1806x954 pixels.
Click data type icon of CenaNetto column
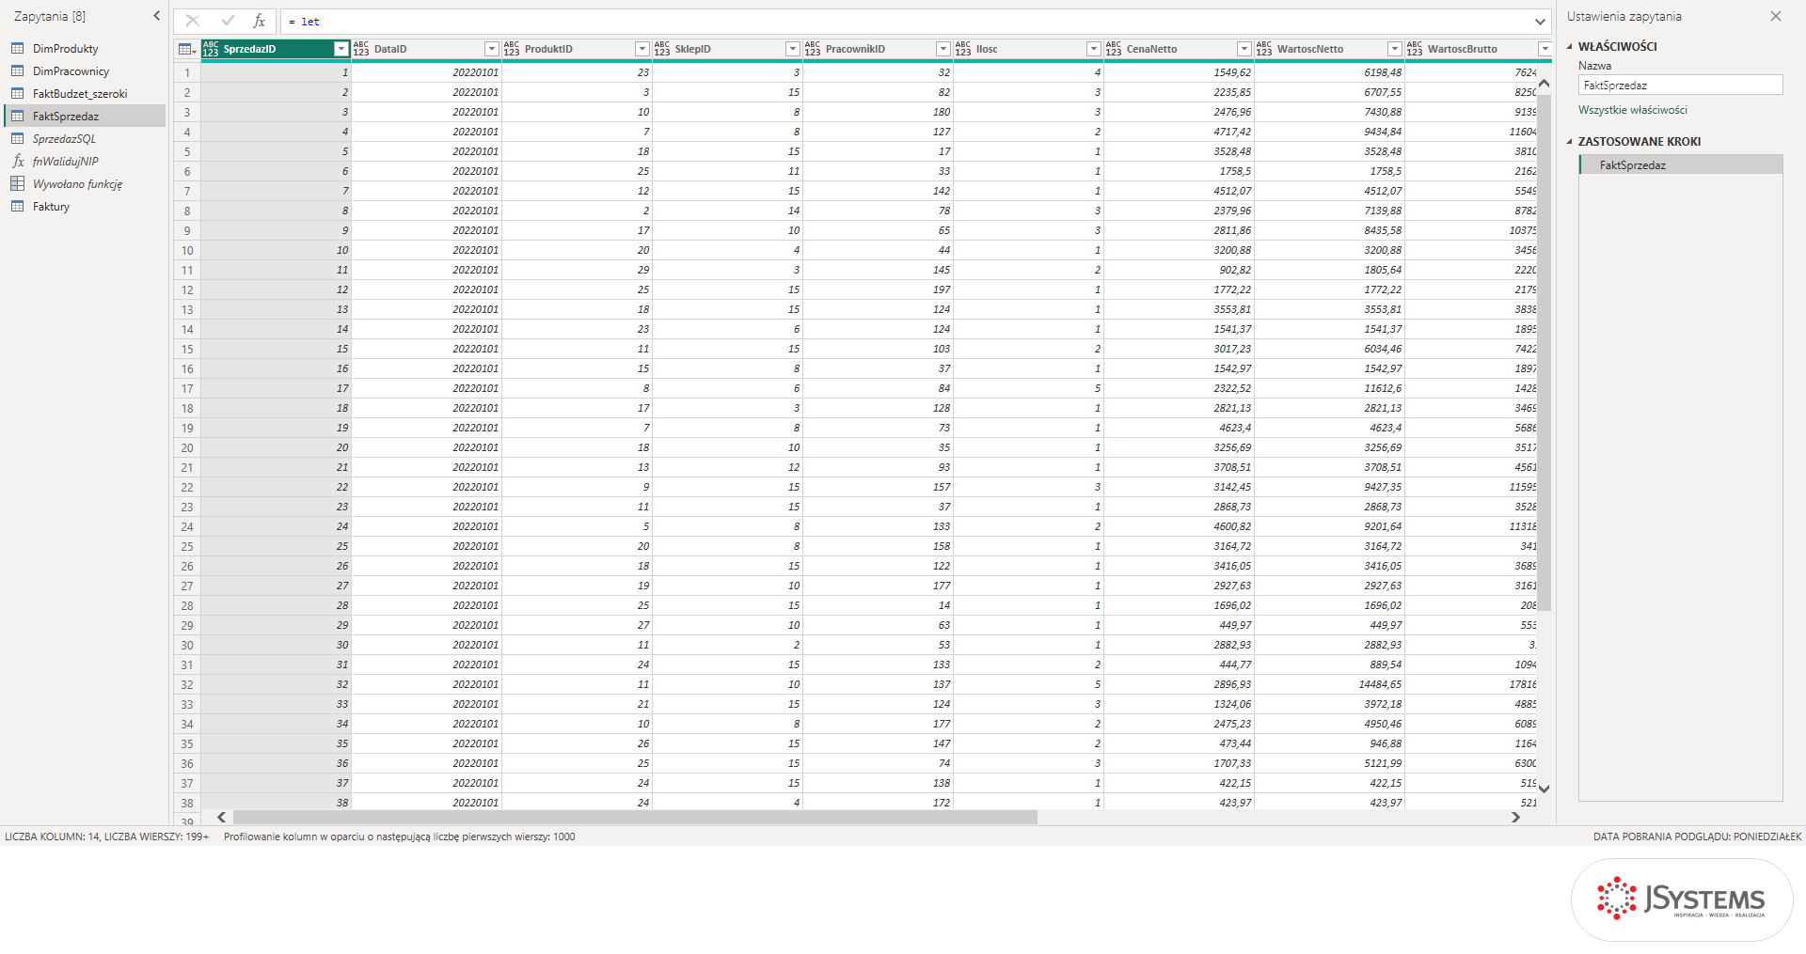[x=1114, y=49]
